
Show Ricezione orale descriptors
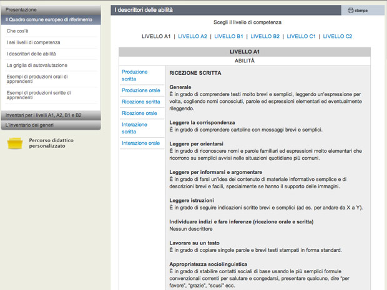pyautogui.click(x=139, y=113)
